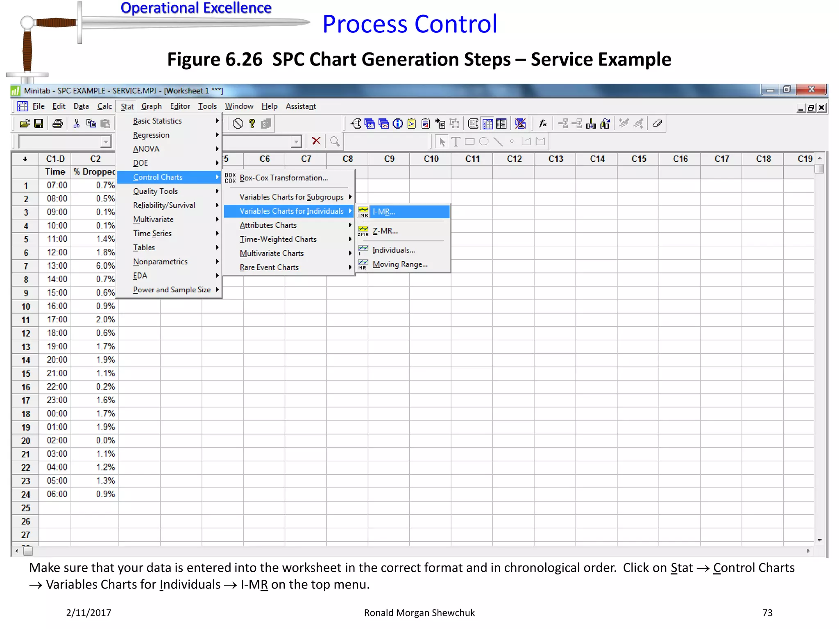Click the cell showing 6.0% in row 7
The image size is (839, 629).
pyautogui.click(x=95, y=266)
